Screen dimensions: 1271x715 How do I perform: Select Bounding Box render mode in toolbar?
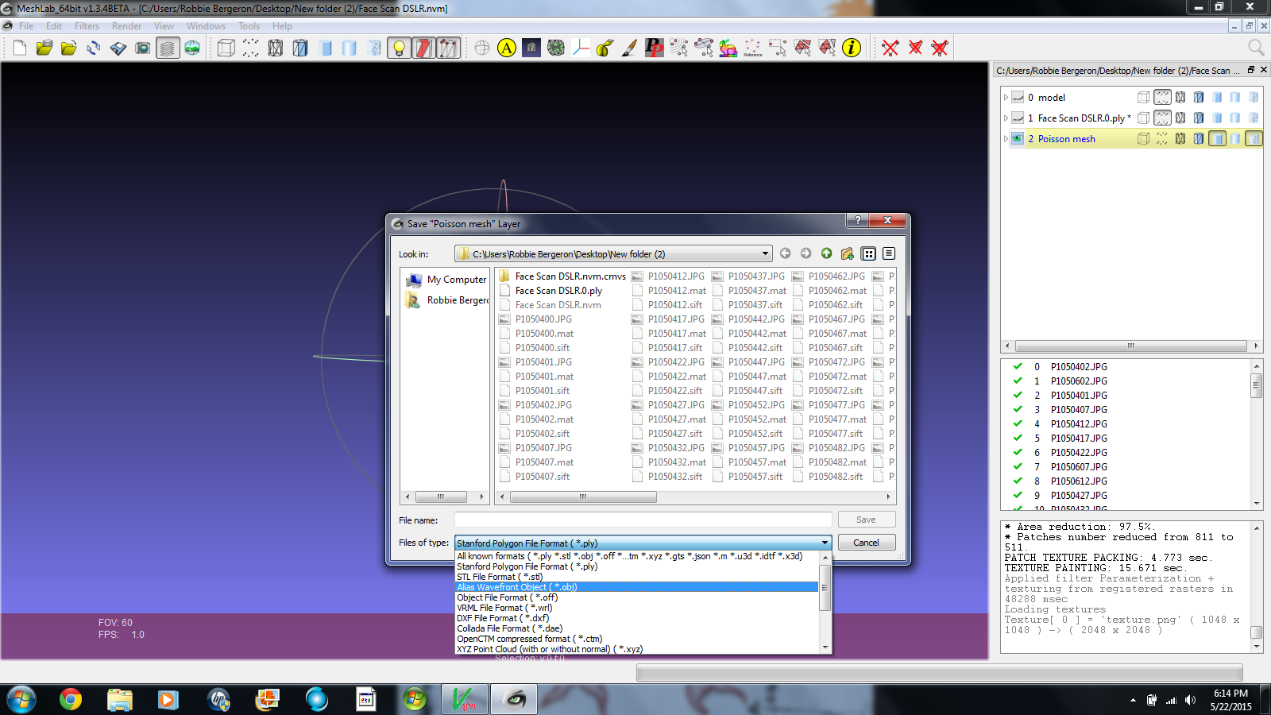(226, 48)
